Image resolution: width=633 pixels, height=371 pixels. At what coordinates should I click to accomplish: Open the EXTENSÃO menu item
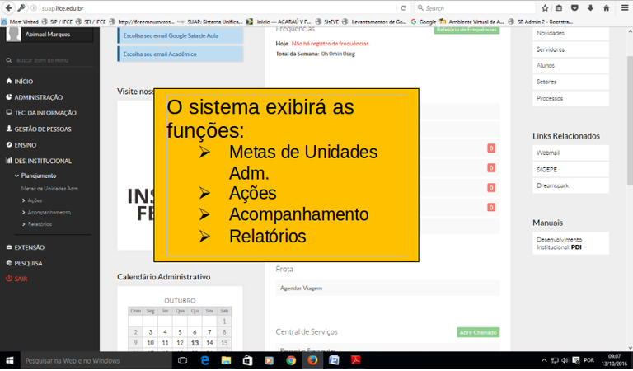click(29, 247)
